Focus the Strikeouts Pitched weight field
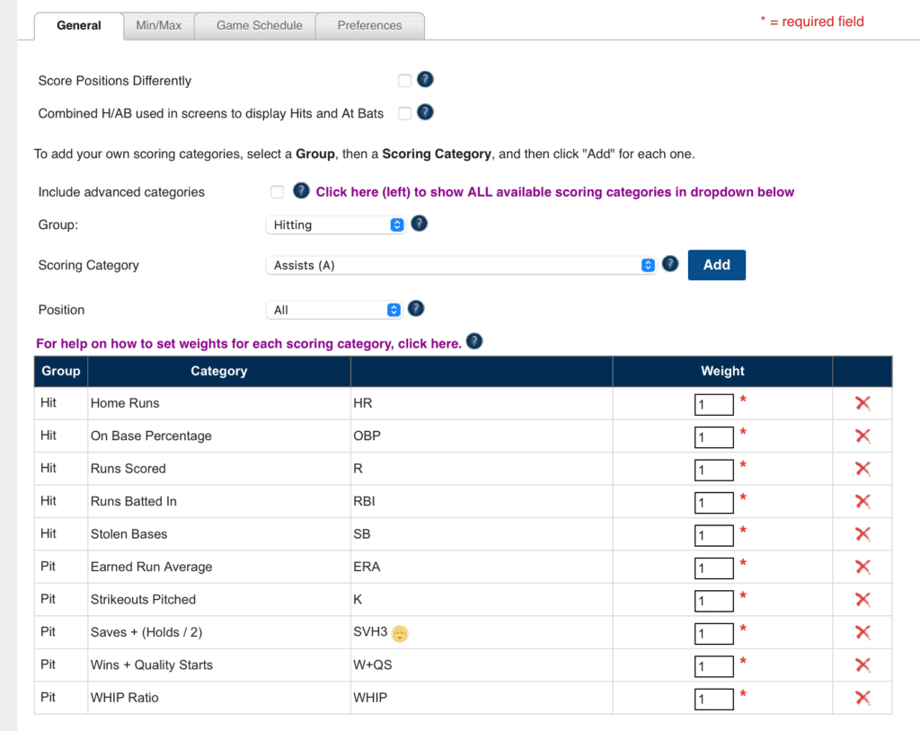 click(713, 601)
